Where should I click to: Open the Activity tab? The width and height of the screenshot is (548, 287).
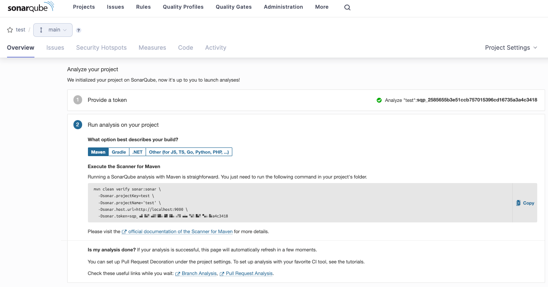(216, 48)
